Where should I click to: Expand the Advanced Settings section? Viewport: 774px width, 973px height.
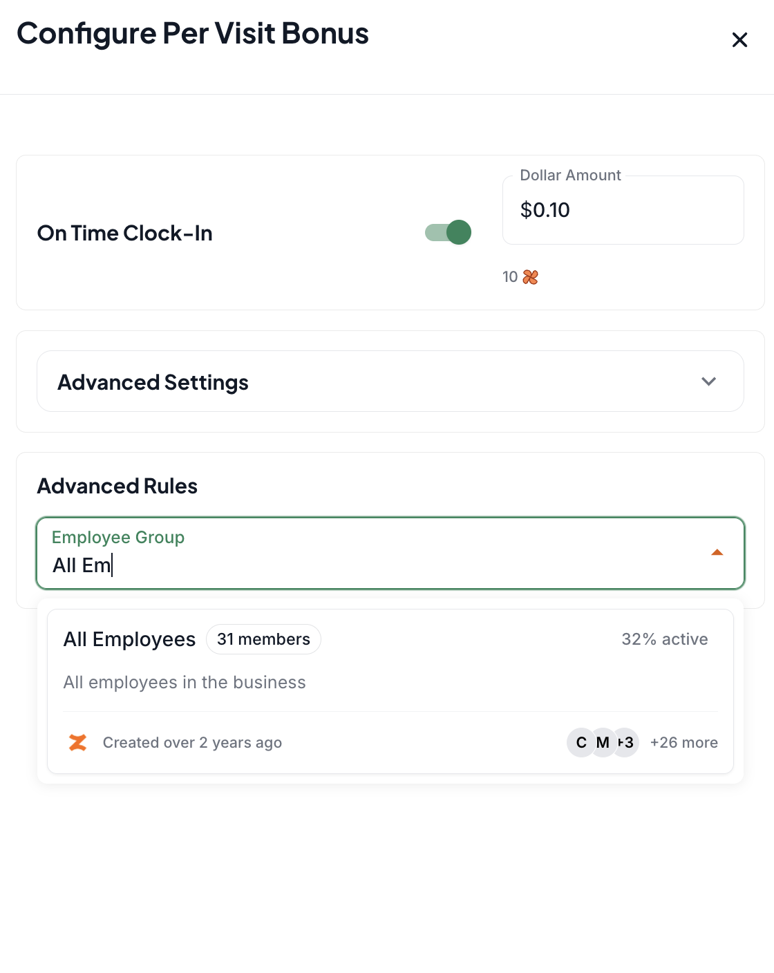[x=390, y=381]
